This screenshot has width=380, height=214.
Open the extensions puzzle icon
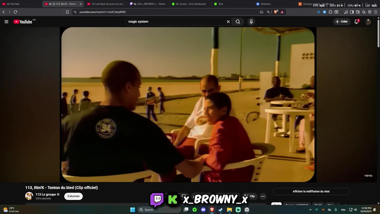pyautogui.click(x=330, y=12)
